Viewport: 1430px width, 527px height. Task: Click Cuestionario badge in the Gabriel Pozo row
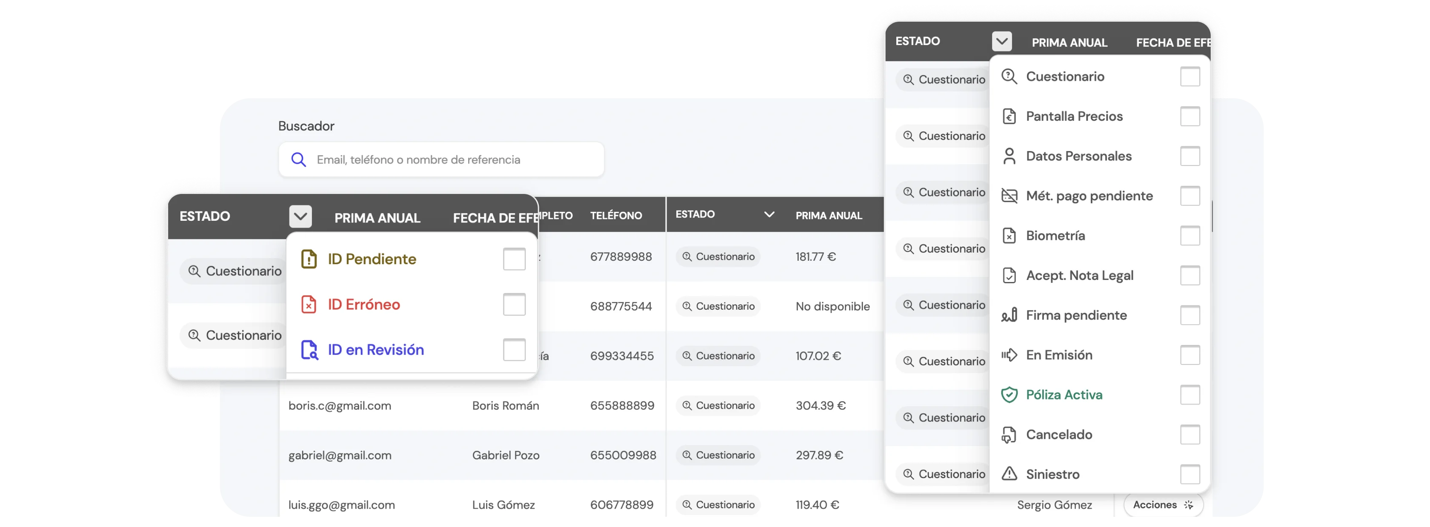tap(718, 456)
